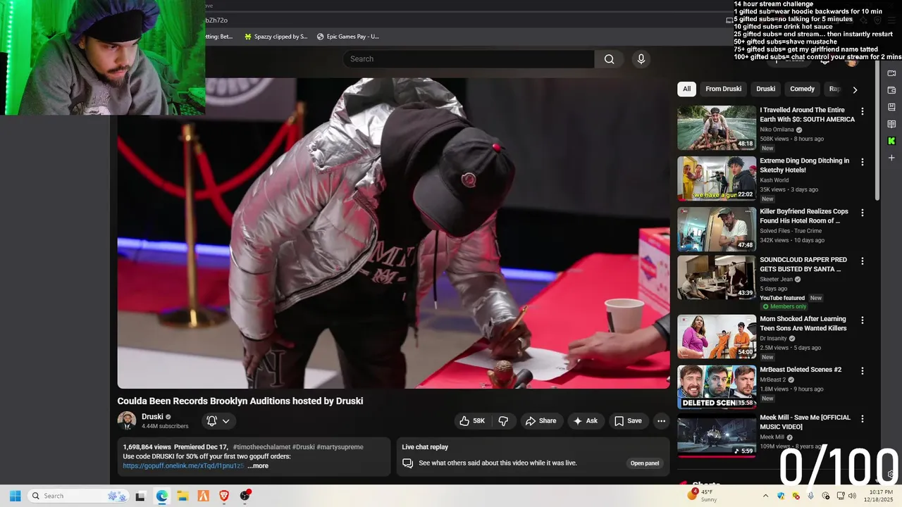Screen dimensions: 902x507
Task: Select the Comedy filter chip
Action: pyautogui.click(x=802, y=89)
